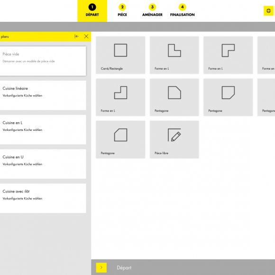
Task: Select the Carré/Rectangle room shape
Action: 120,55
